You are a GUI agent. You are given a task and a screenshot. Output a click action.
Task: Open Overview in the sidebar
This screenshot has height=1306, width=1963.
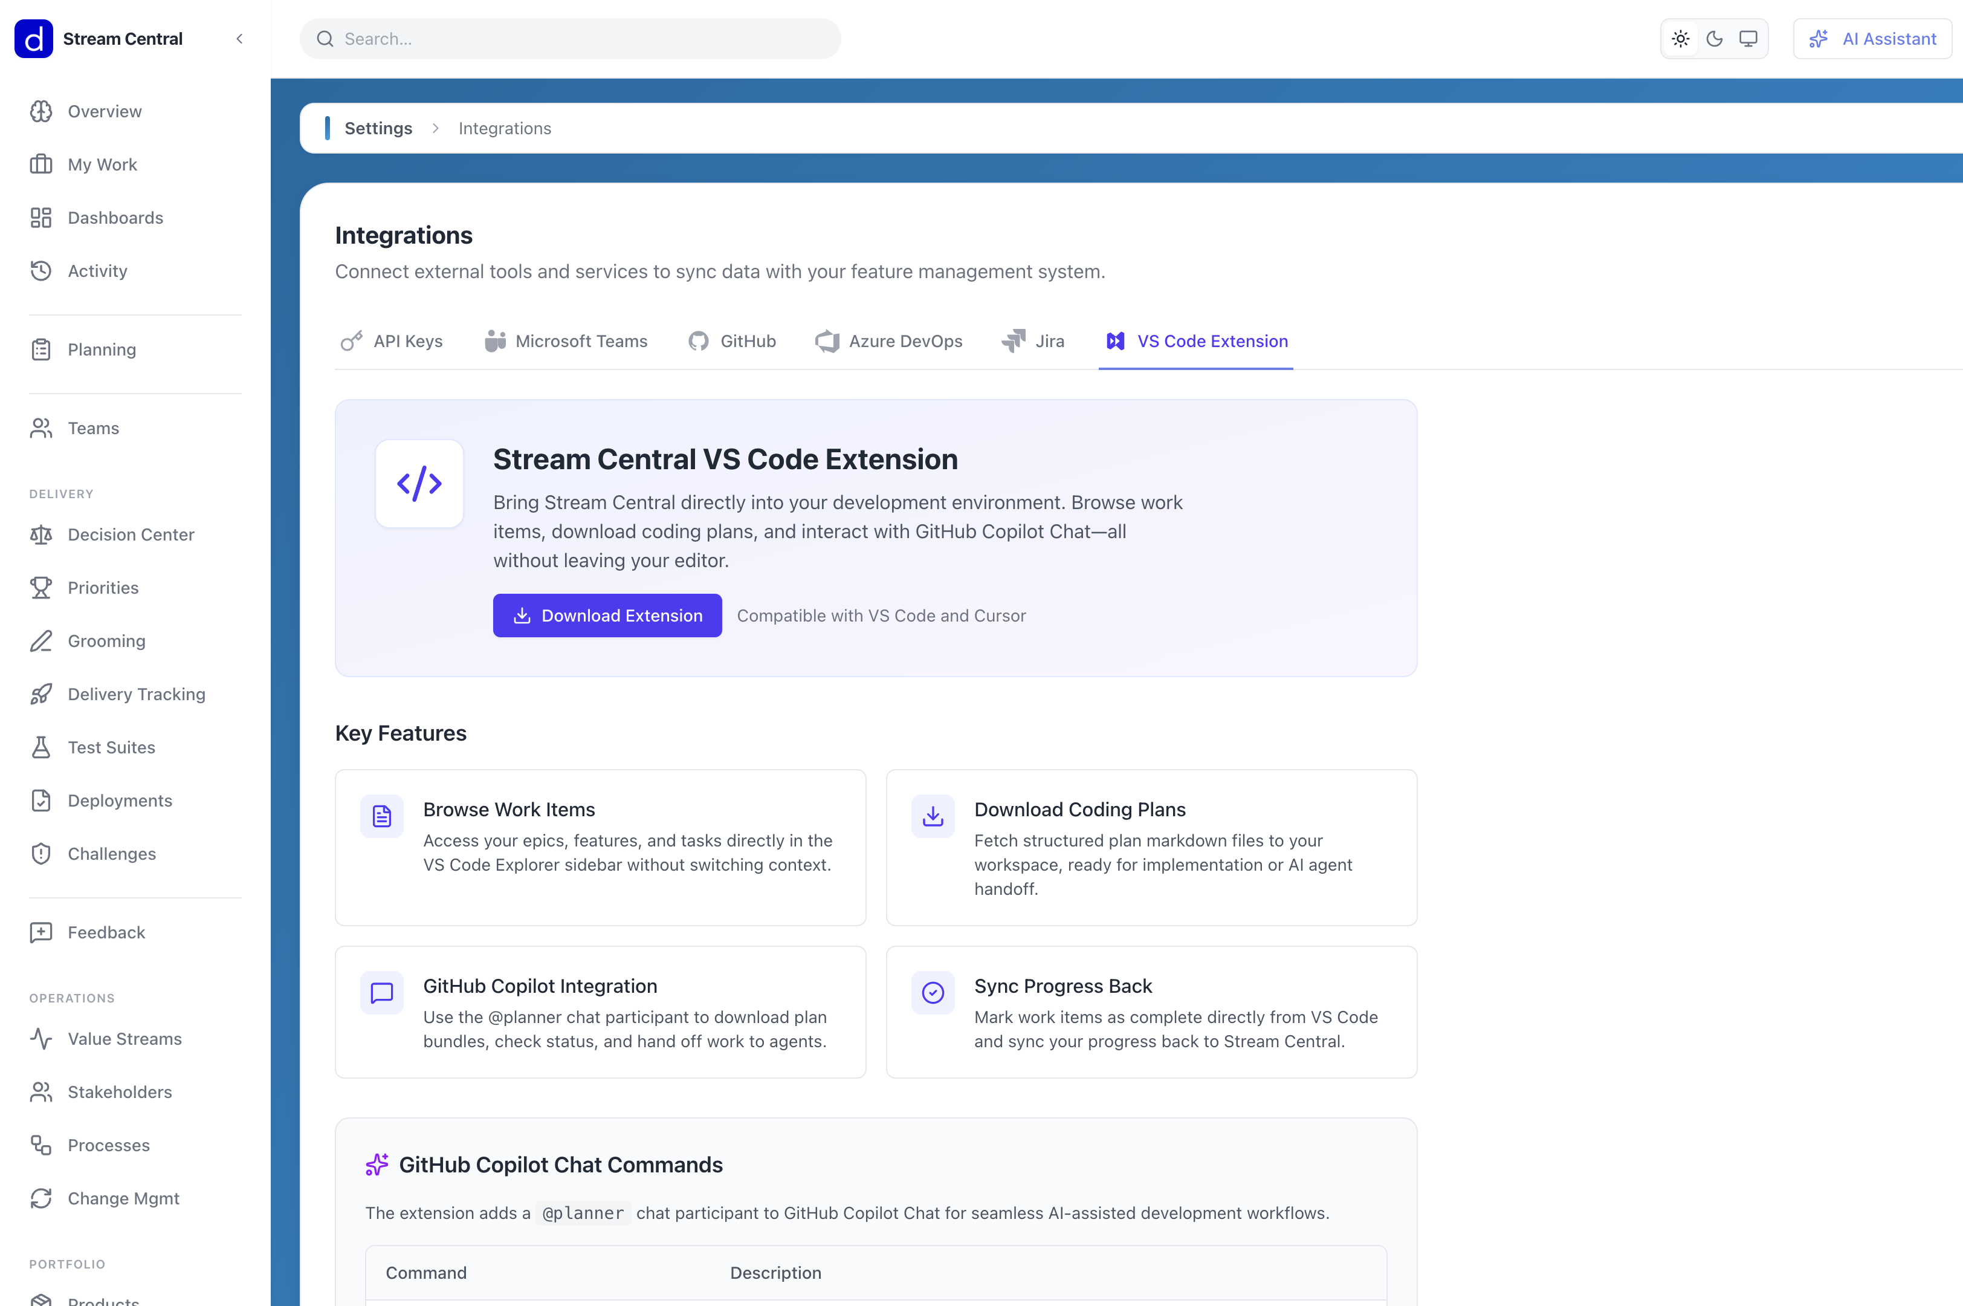[135, 112]
